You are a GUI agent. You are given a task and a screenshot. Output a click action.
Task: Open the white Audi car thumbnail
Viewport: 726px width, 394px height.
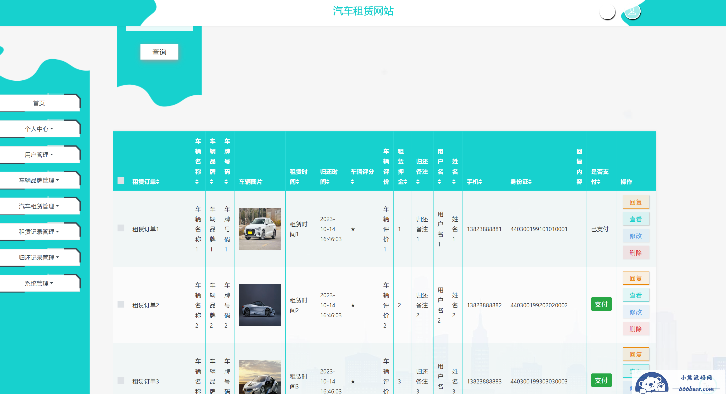260,229
